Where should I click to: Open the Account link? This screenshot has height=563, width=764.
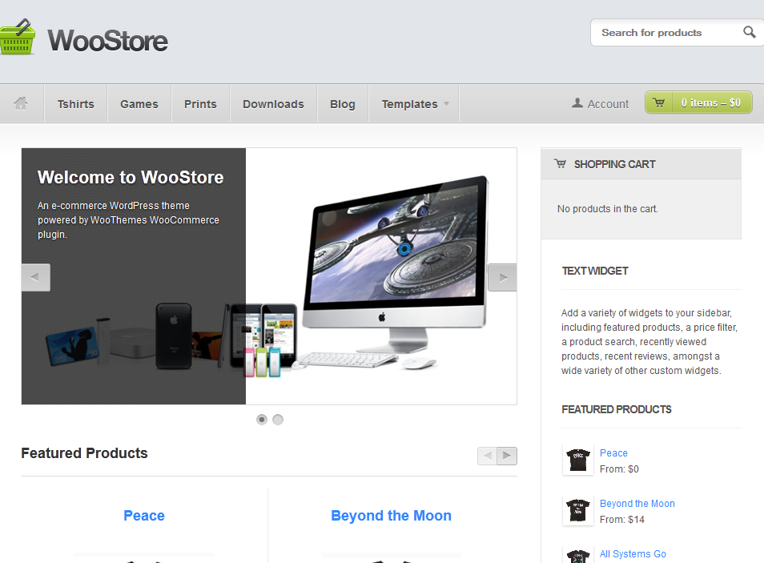click(x=608, y=104)
